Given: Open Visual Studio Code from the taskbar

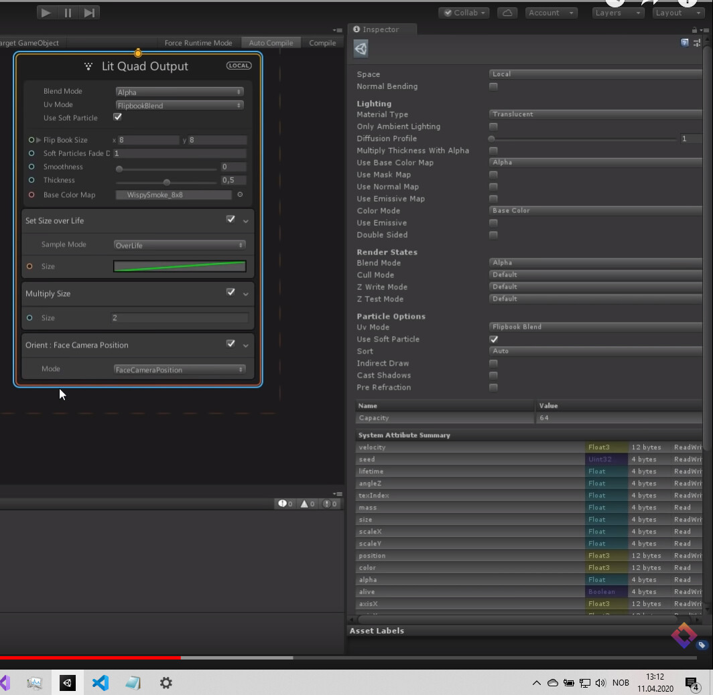Looking at the screenshot, I should (101, 683).
